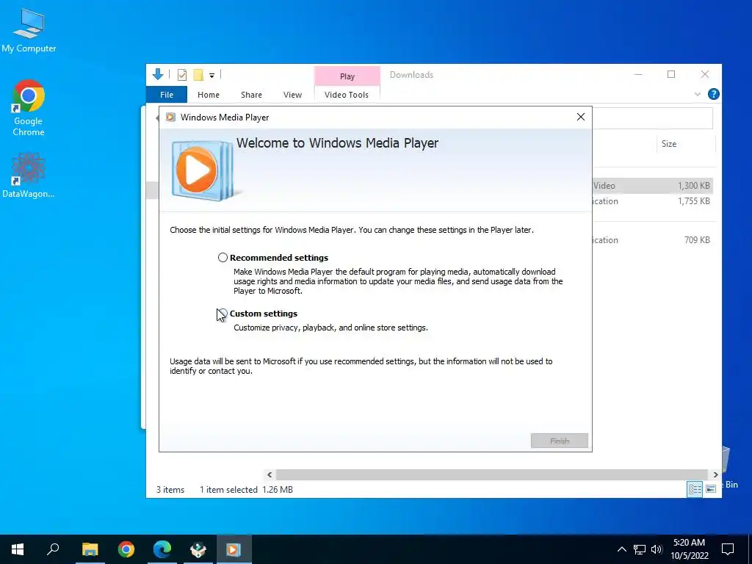Open the notification center icon
Screen dimensions: 752x564
[x=728, y=549]
